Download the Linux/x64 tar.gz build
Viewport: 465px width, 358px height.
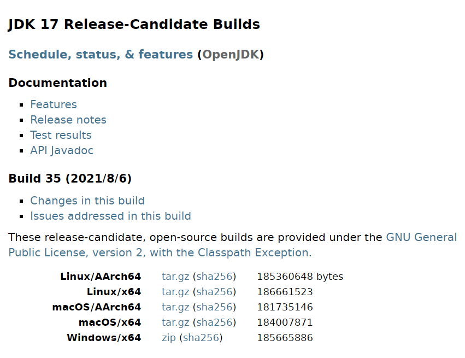coord(175,292)
